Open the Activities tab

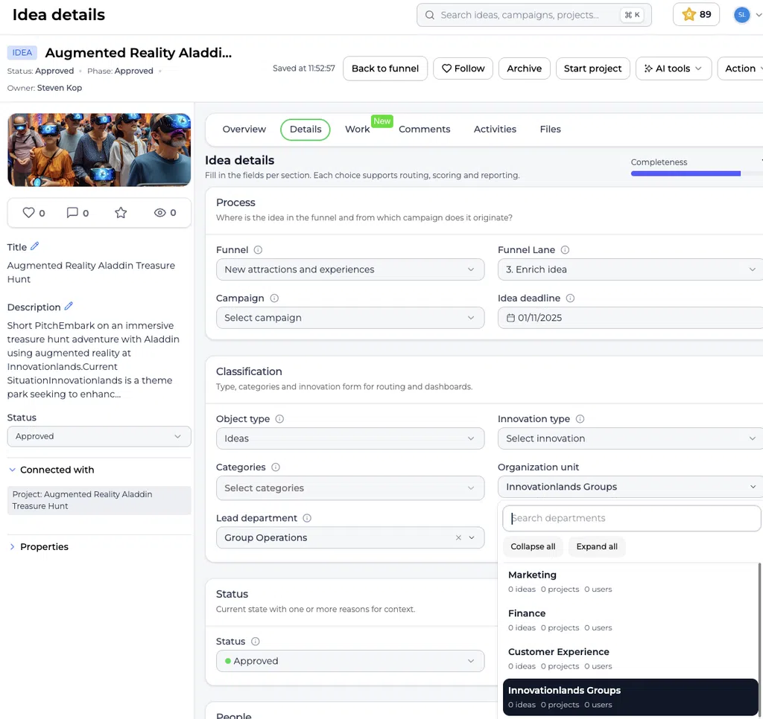click(495, 130)
